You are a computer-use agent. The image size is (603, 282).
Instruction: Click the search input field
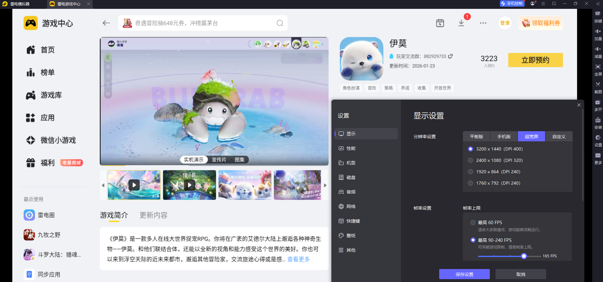pyautogui.click(x=203, y=23)
